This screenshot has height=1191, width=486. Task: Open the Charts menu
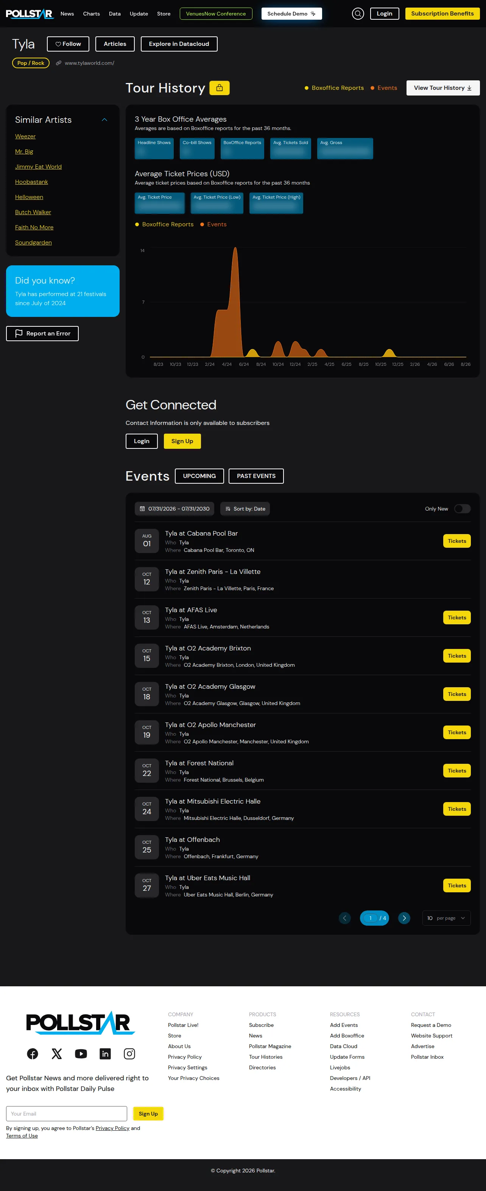point(91,14)
